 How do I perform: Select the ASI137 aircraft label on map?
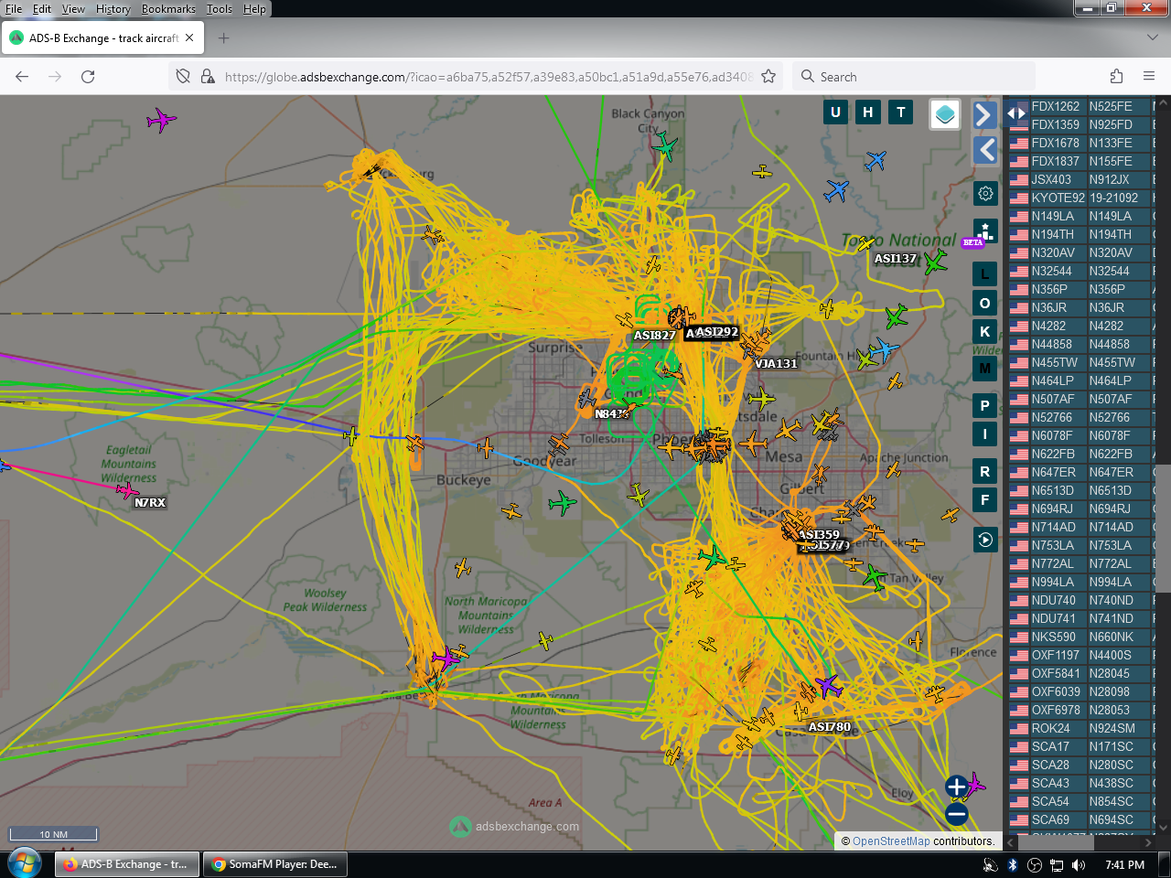896,259
